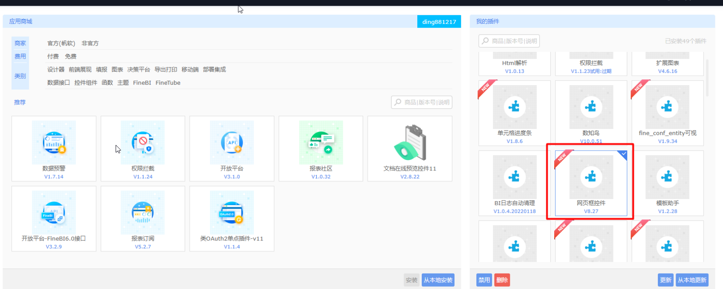The image size is (723, 289).
Task: Click the magnifier icon in store search
Action: click(x=398, y=102)
